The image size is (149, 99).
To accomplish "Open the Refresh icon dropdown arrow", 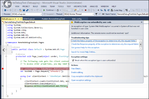I will click(x=60, y=10).
